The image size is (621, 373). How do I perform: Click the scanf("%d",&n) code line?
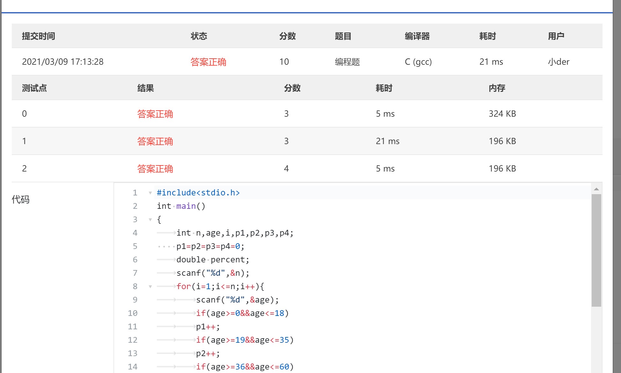coord(213,273)
